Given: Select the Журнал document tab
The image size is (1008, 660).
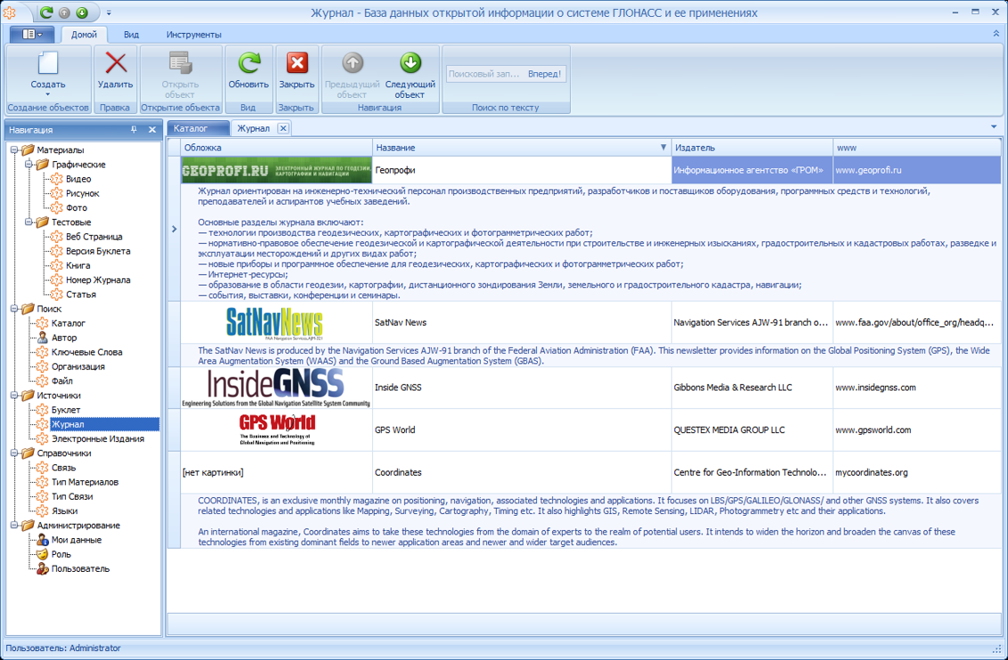Looking at the screenshot, I should [x=254, y=128].
